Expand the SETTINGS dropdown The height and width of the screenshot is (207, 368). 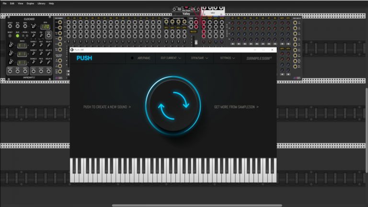pyautogui.click(x=228, y=58)
